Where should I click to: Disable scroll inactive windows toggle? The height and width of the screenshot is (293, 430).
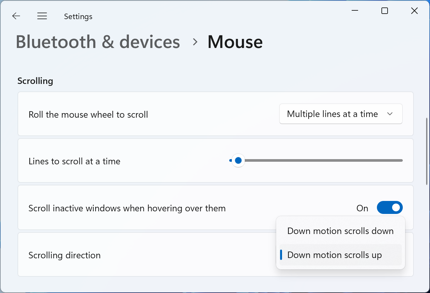(x=390, y=208)
